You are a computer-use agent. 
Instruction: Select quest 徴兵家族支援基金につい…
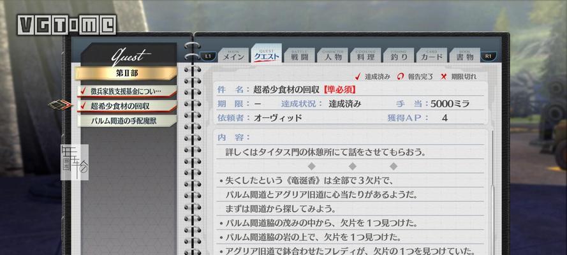(x=127, y=91)
